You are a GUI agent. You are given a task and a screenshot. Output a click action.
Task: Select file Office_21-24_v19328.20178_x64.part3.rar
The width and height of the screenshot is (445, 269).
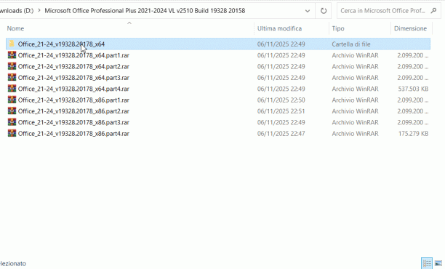tap(73, 77)
